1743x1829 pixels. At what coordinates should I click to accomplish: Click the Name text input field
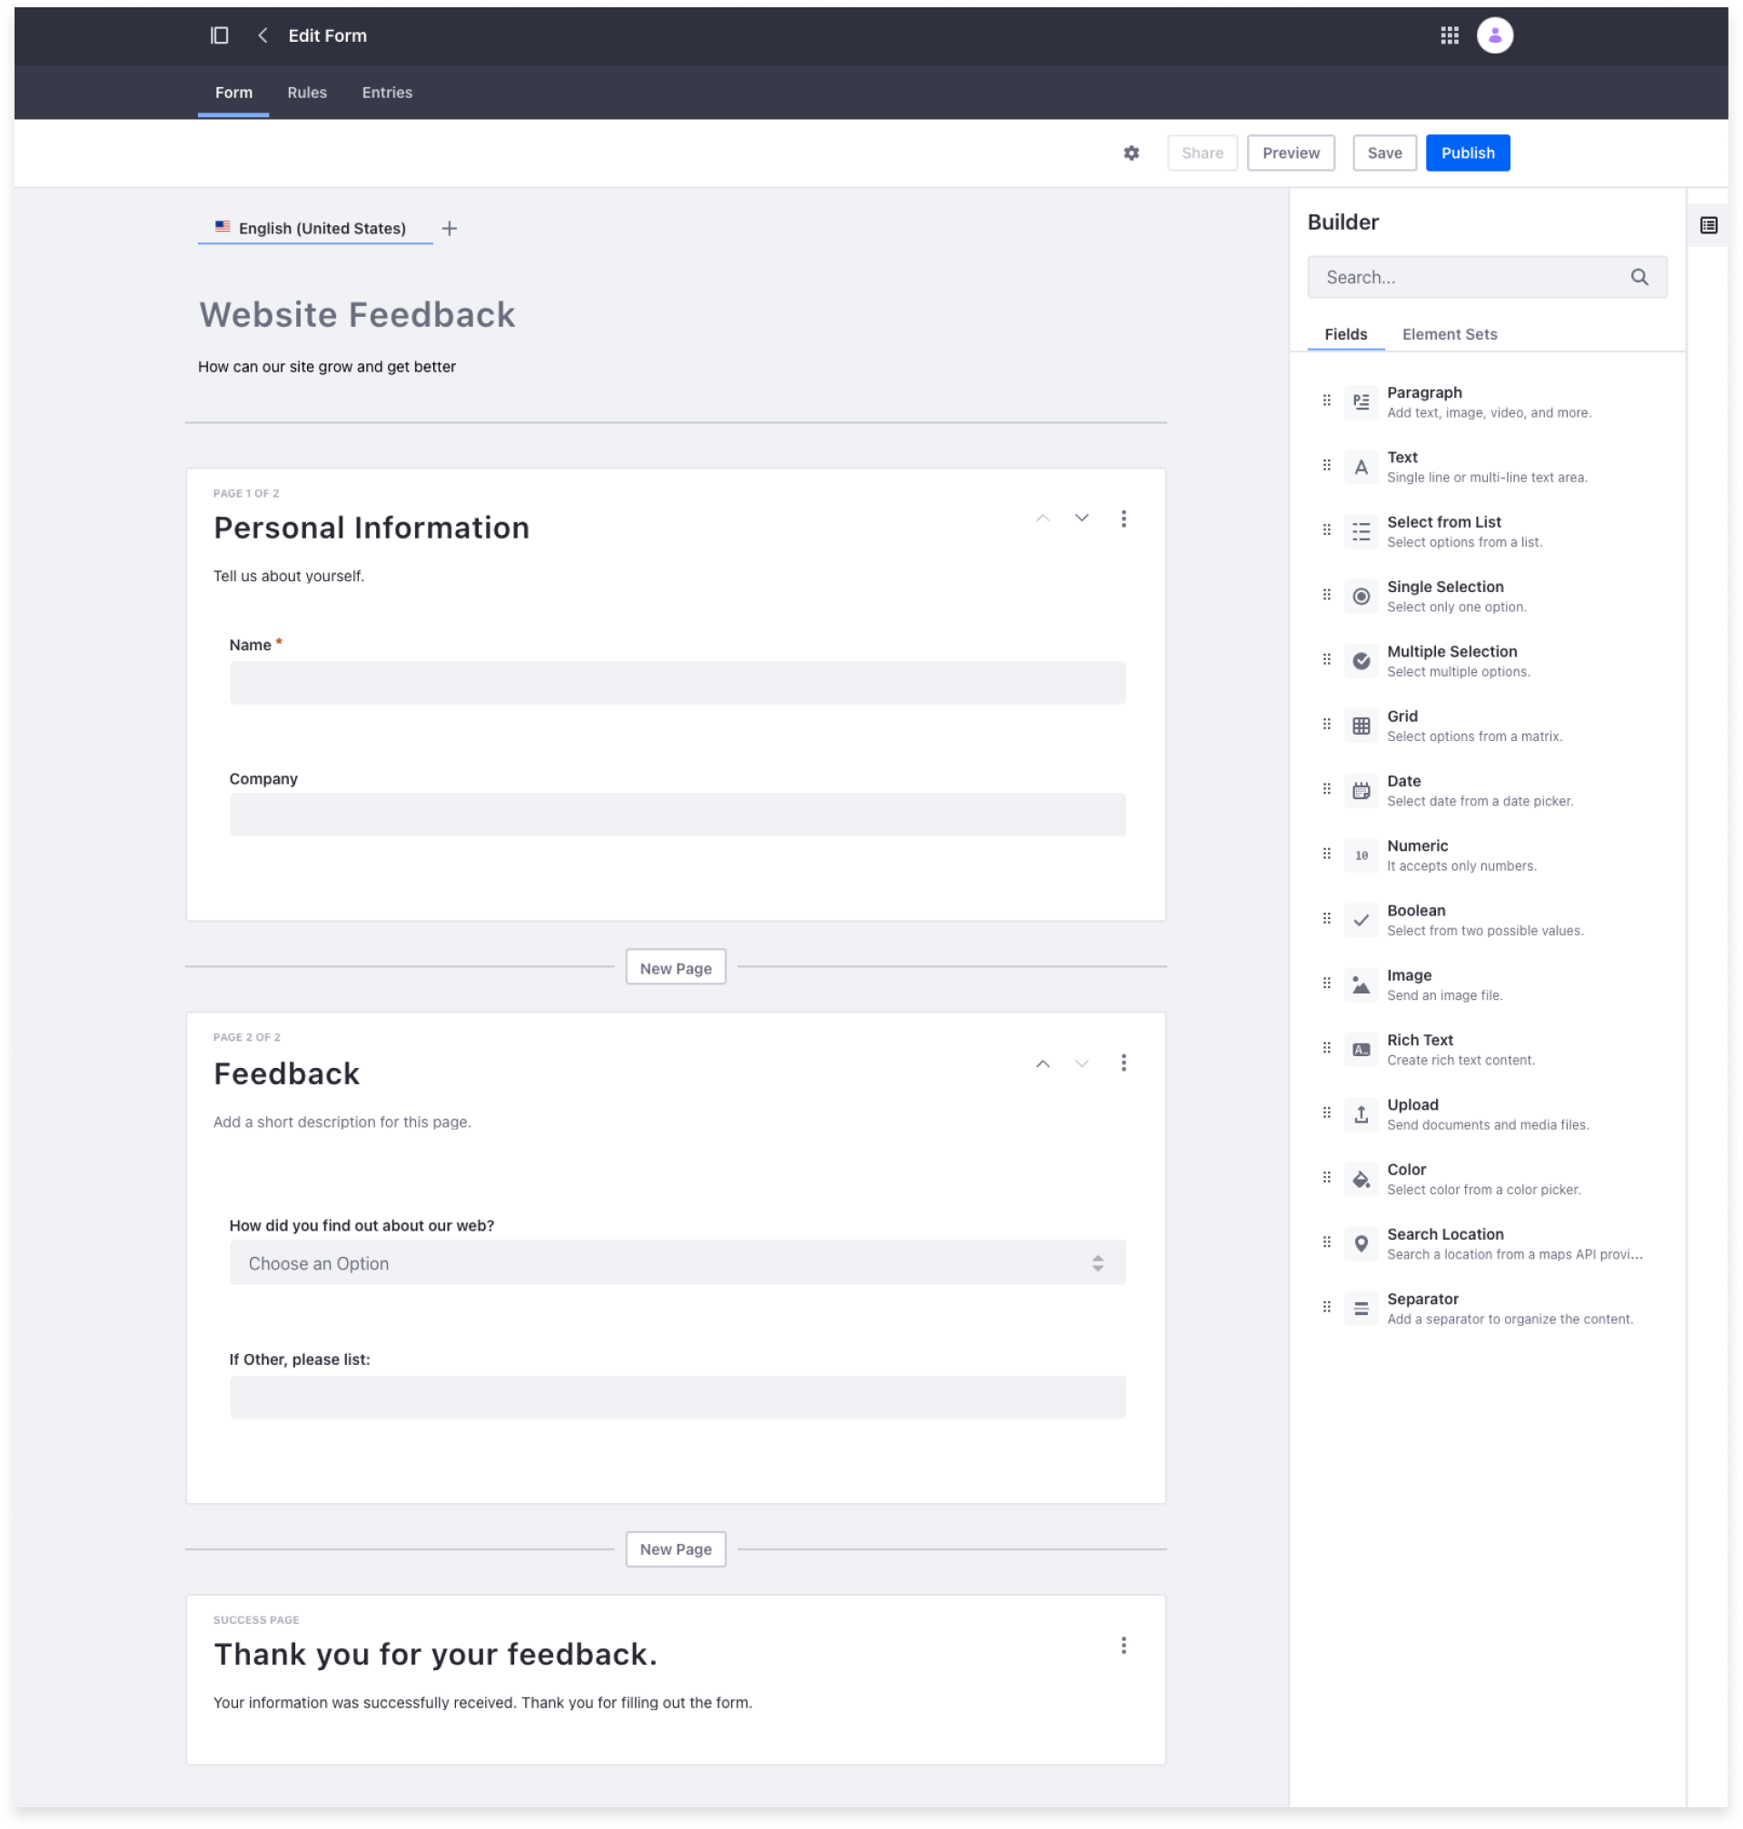pyautogui.click(x=678, y=683)
